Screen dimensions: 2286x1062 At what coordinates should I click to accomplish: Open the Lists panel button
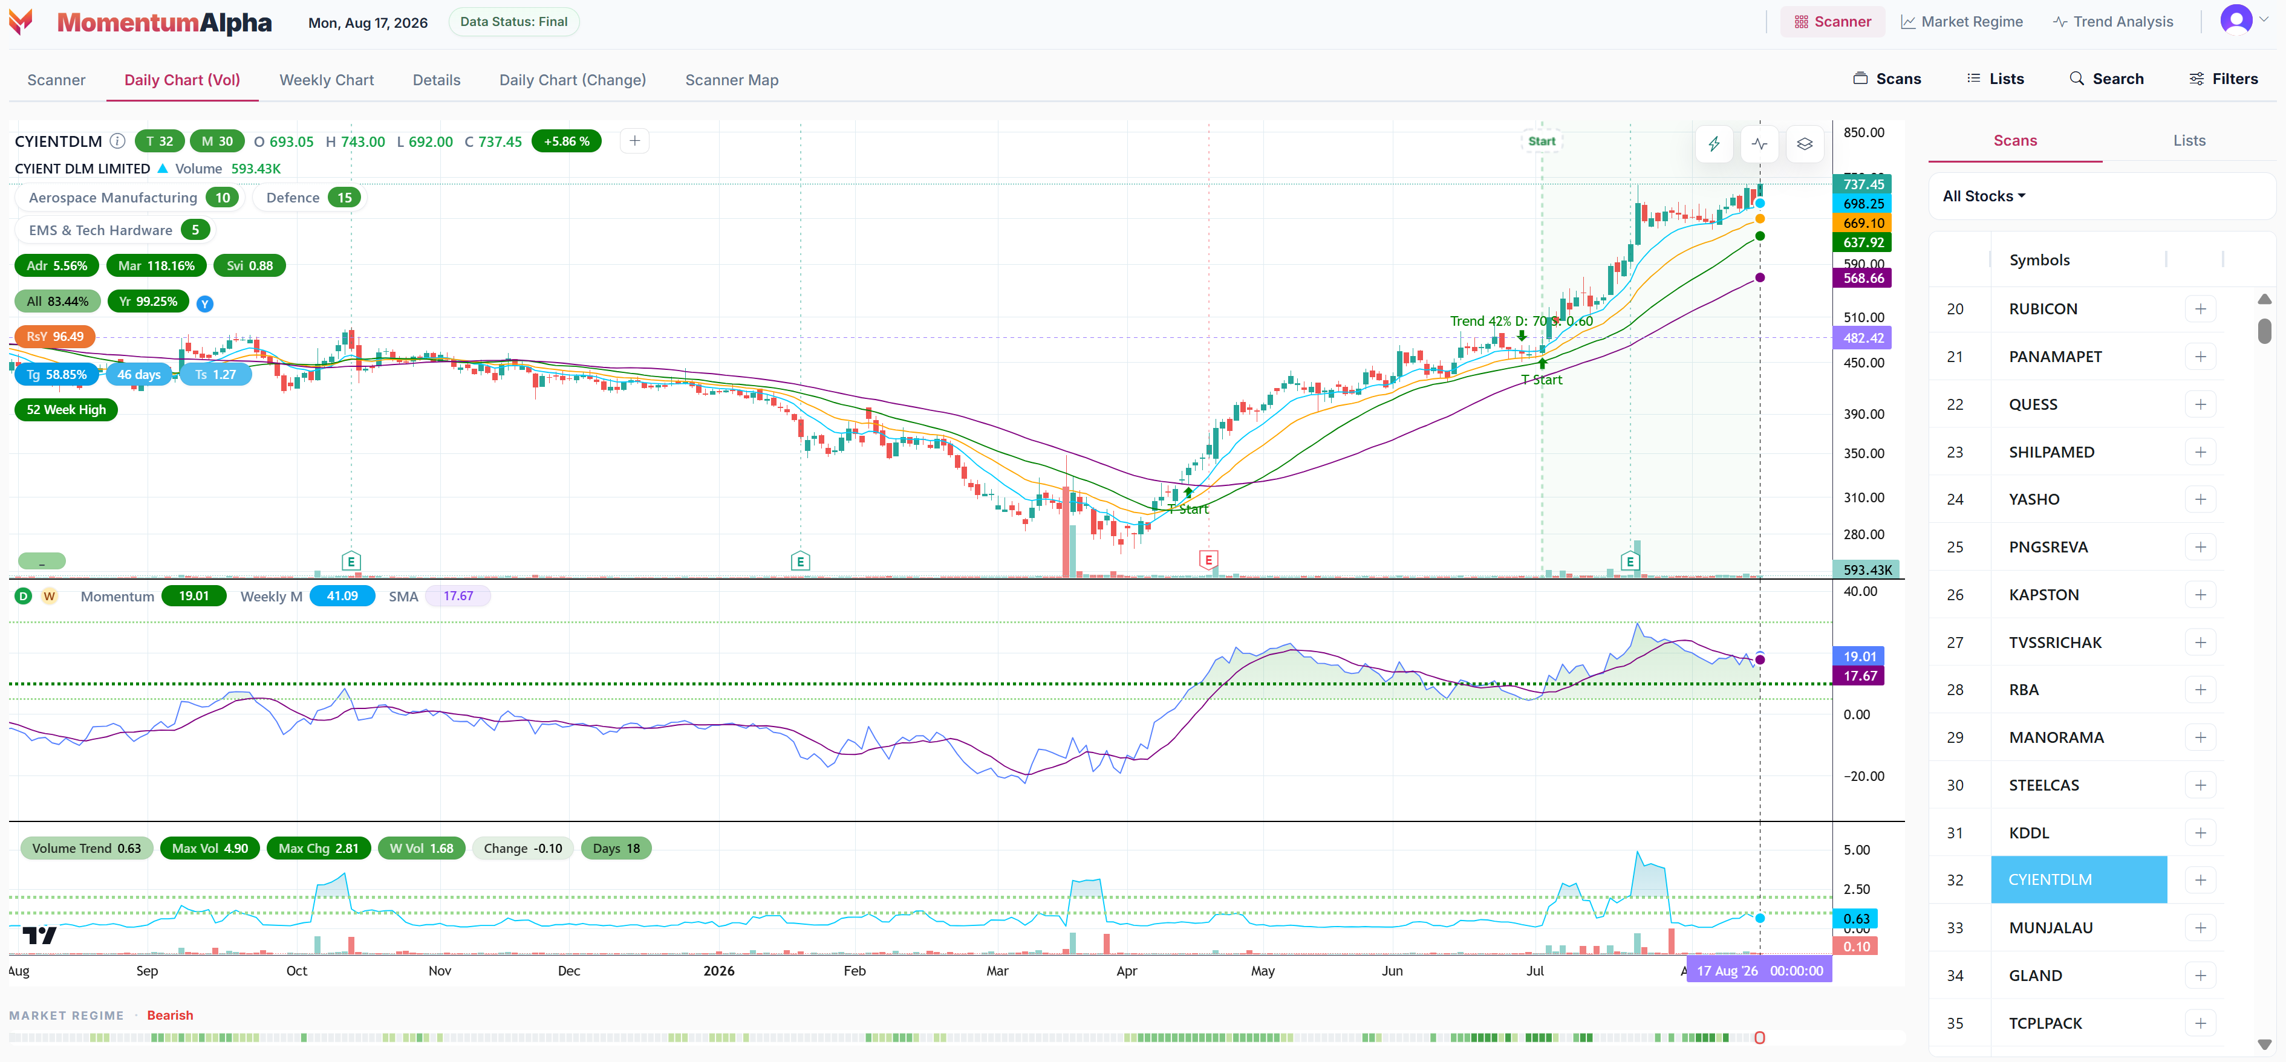pos(1995,79)
